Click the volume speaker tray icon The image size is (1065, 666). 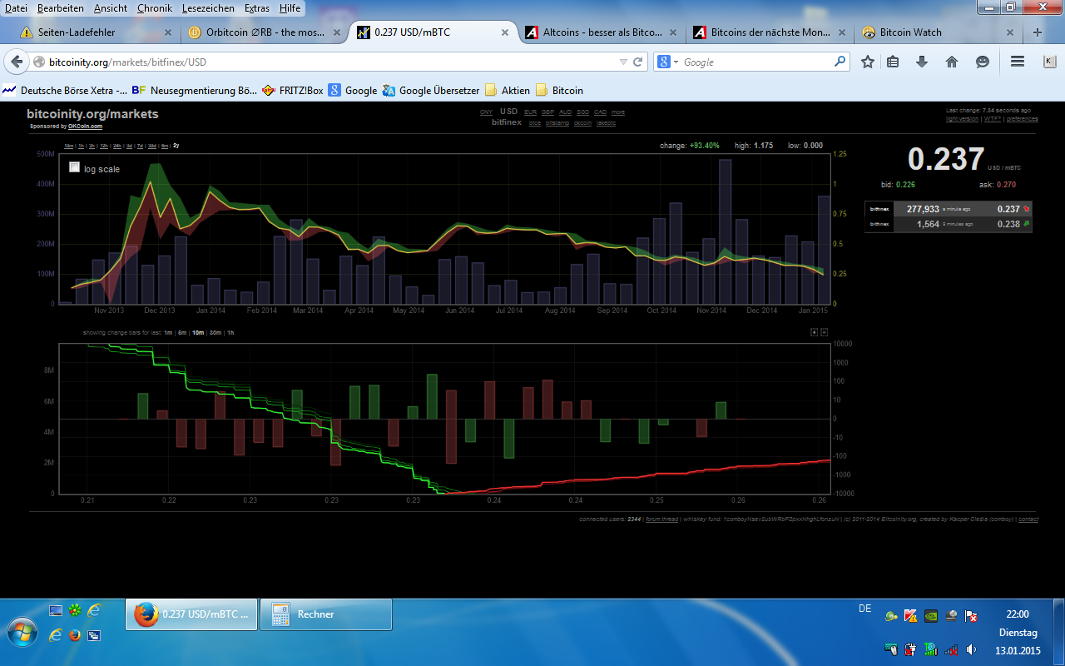point(971,649)
